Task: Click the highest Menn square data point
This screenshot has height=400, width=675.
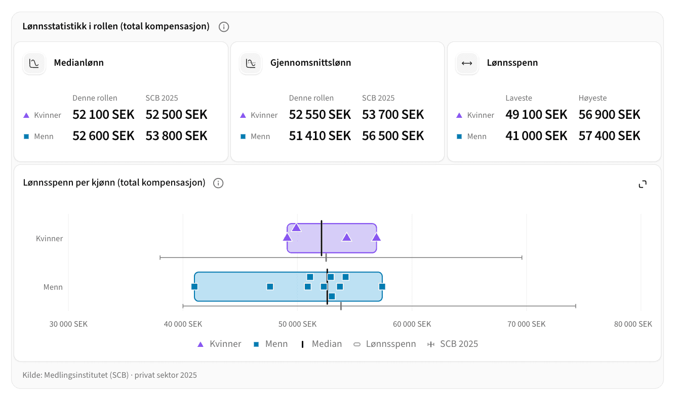Action: click(x=382, y=287)
